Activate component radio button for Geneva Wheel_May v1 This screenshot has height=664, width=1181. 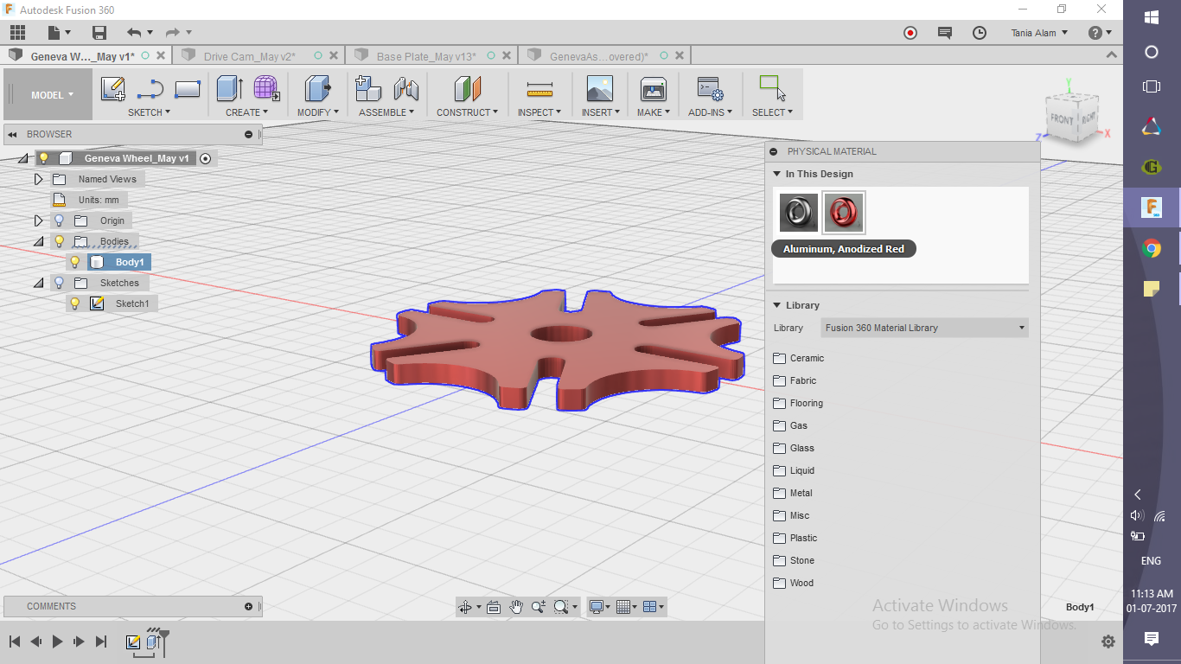[x=206, y=158]
